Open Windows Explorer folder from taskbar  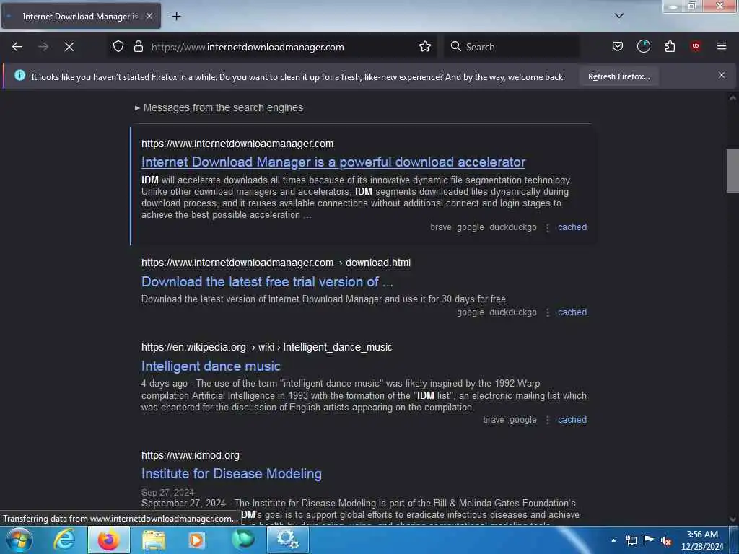[x=154, y=540]
